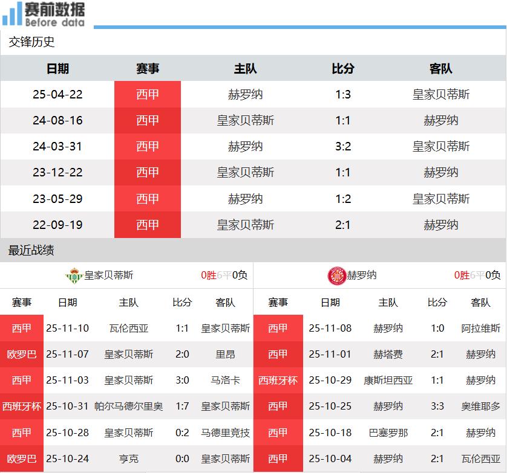Click score 0:2 on the 25-10-28 row
The height and width of the screenshot is (473, 507).
pos(182,433)
